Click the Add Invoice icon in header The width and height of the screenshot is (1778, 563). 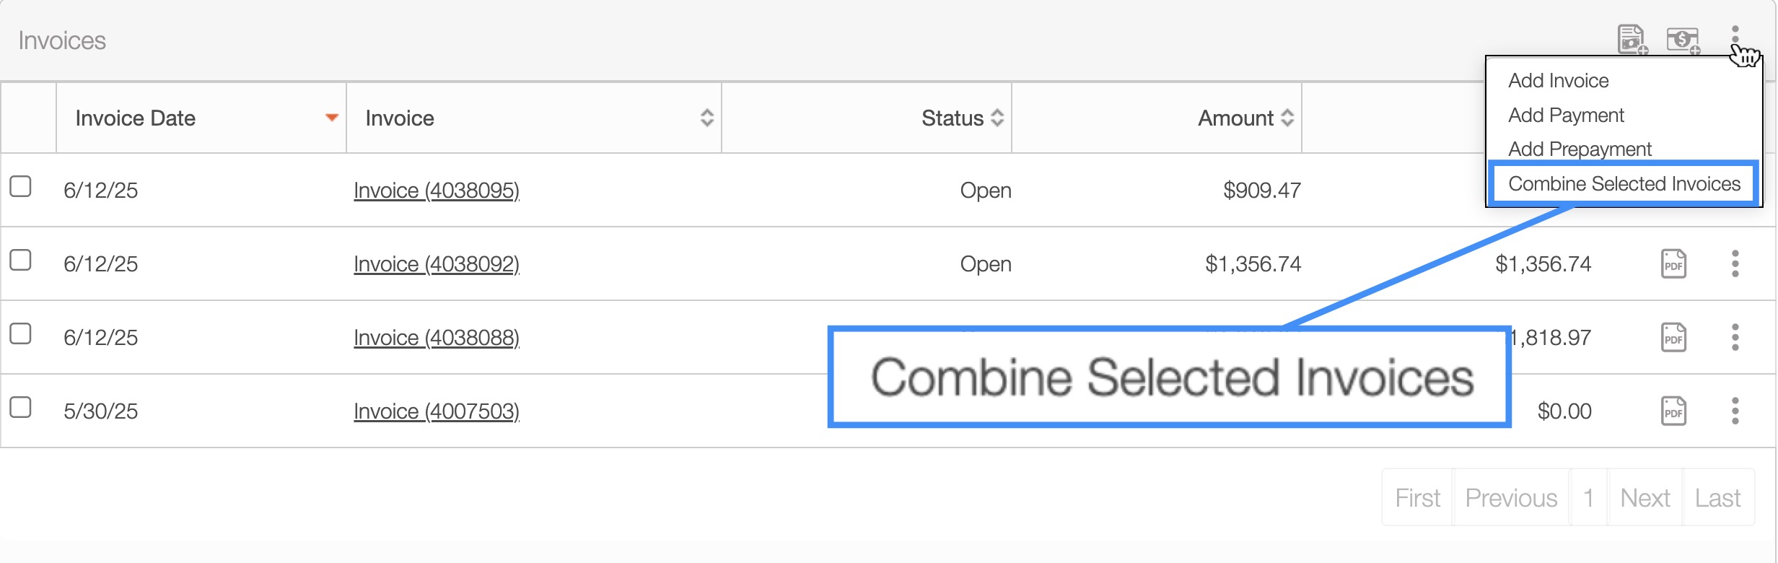click(1632, 40)
